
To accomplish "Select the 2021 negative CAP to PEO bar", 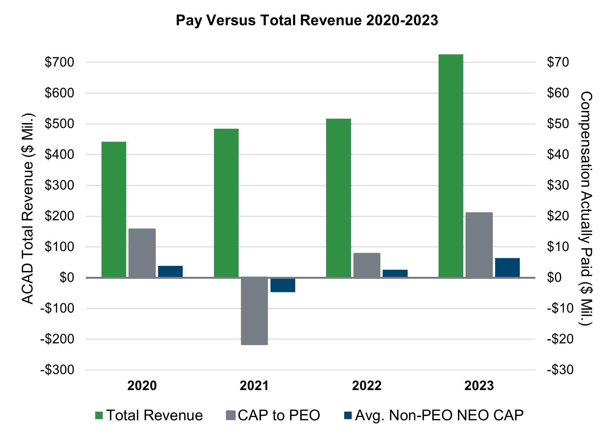I will click(254, 311).
